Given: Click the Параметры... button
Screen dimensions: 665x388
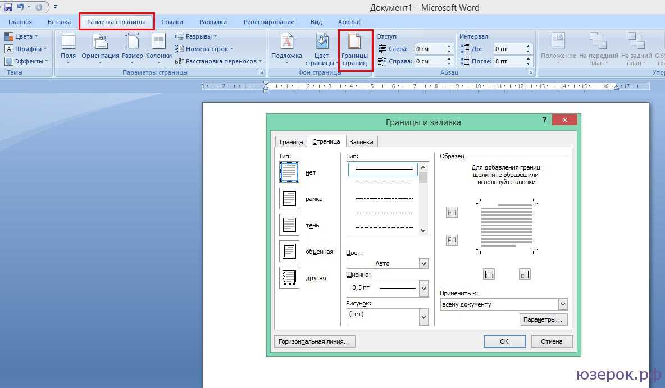Looking at the screenshot, I should point(543,319).
